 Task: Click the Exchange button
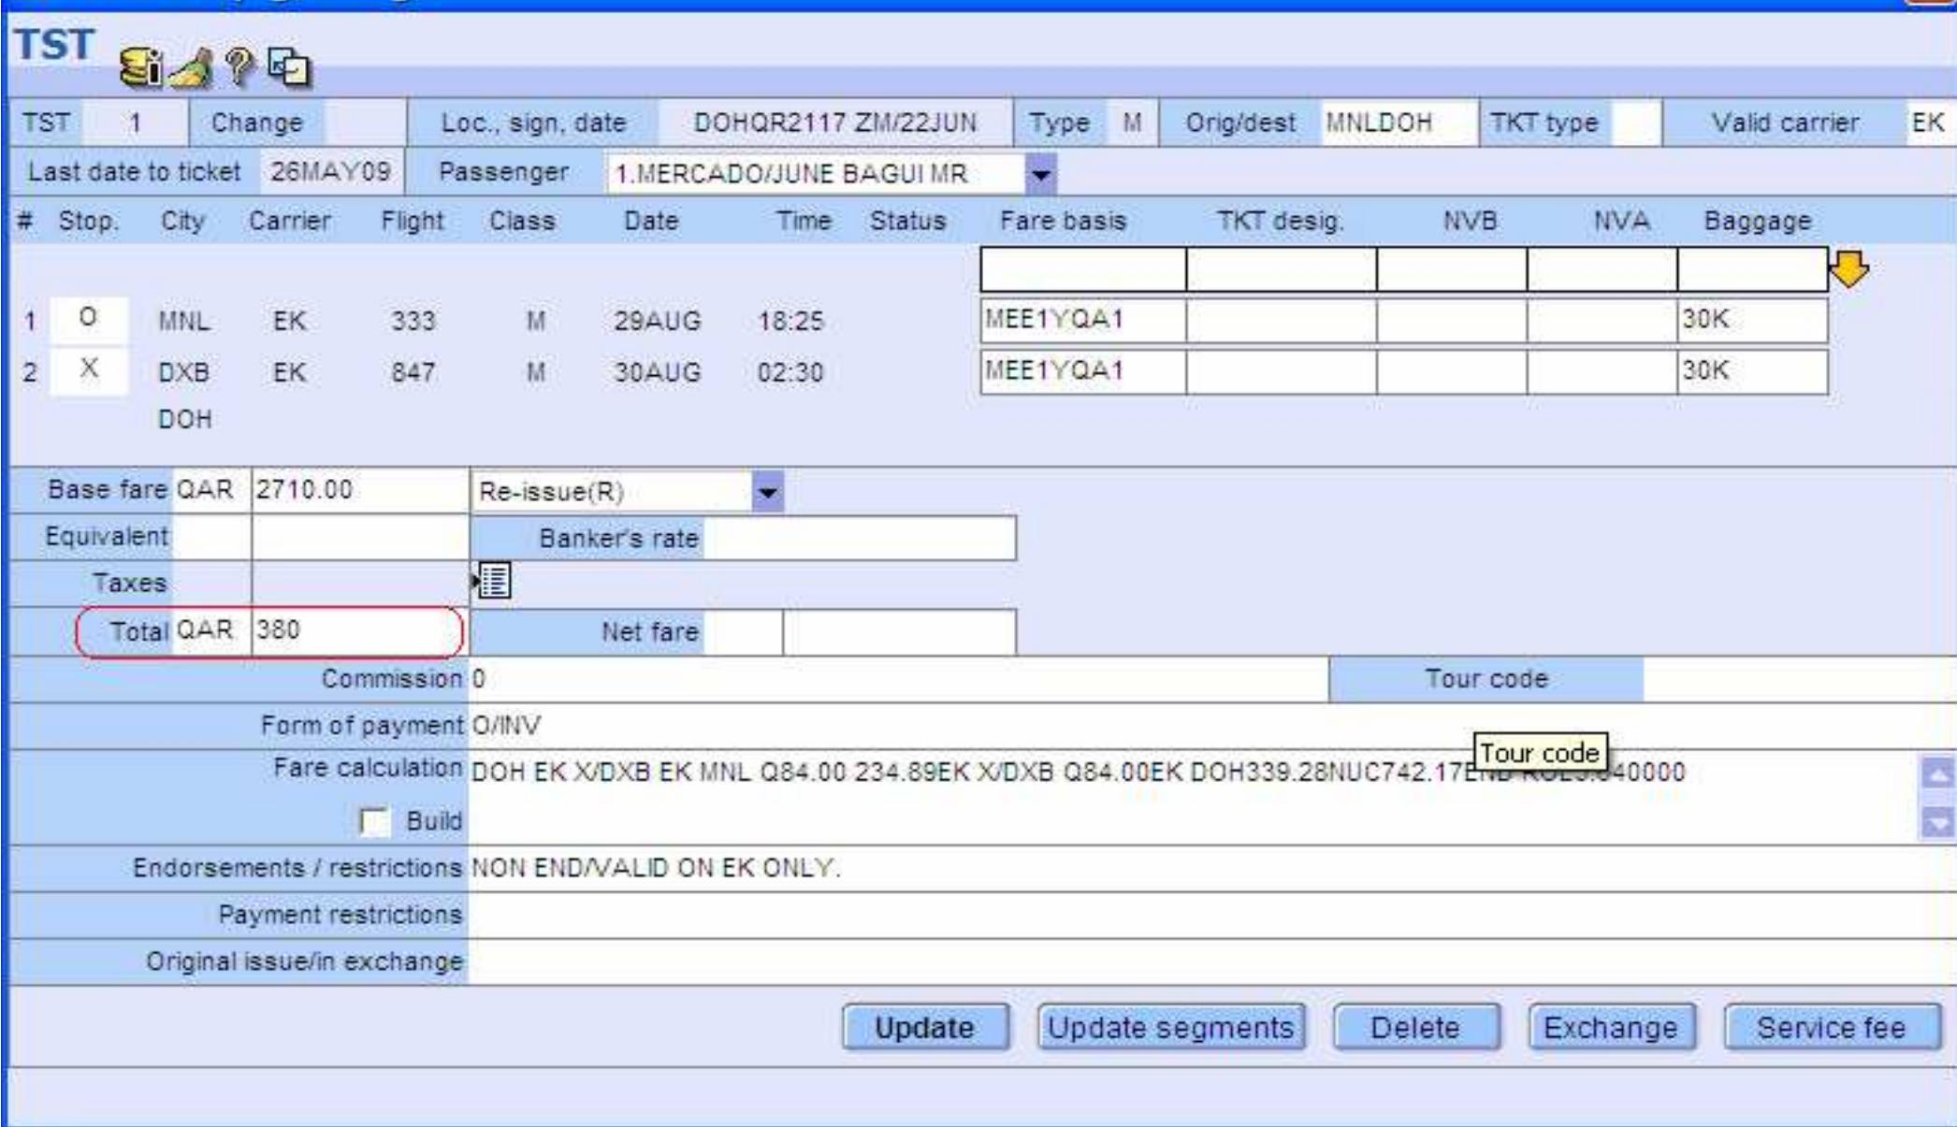tap(1611, 1028)
